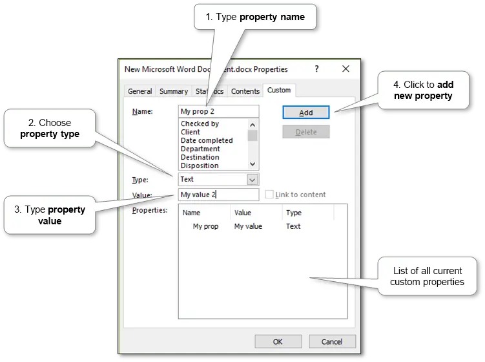
Task: Click the Cancel button
Action: (332, 341)
